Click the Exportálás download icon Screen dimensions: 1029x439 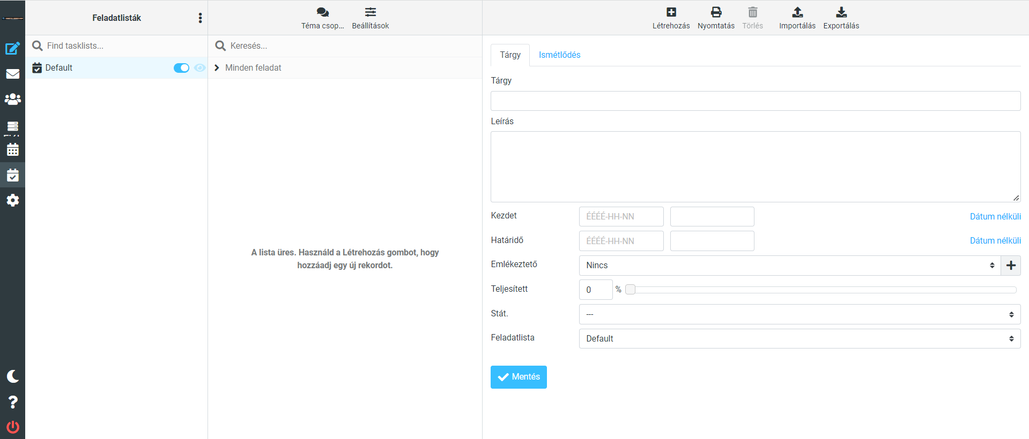pyautogui.click(x=841, y=12)
